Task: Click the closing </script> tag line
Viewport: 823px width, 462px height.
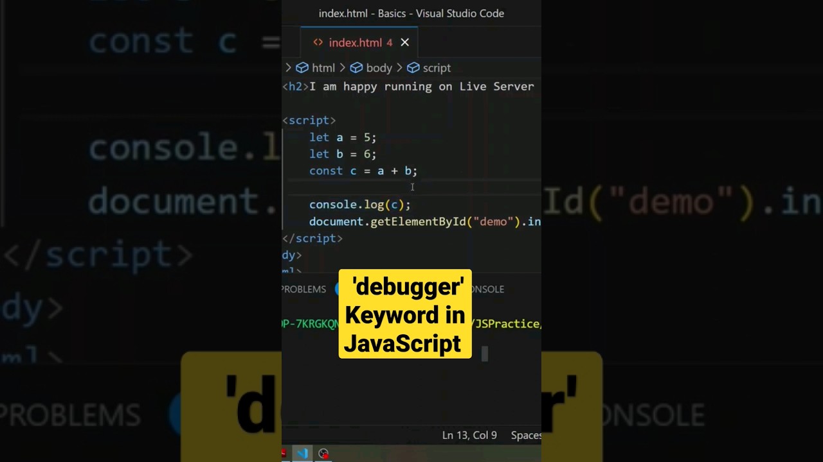Action: pyautogui.click(x=312, y=238)
